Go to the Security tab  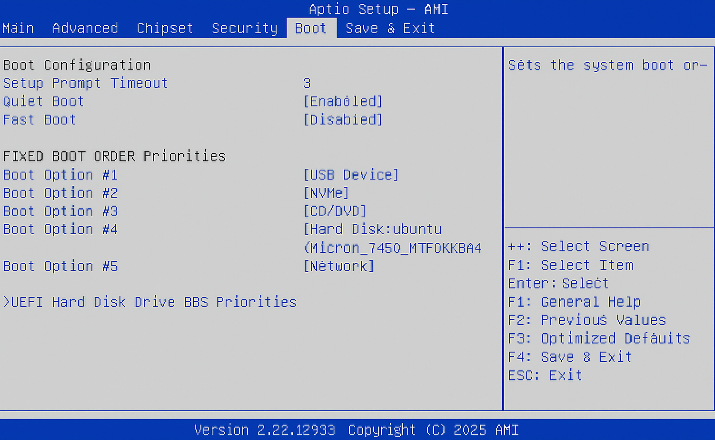click(x=244, y=29)
